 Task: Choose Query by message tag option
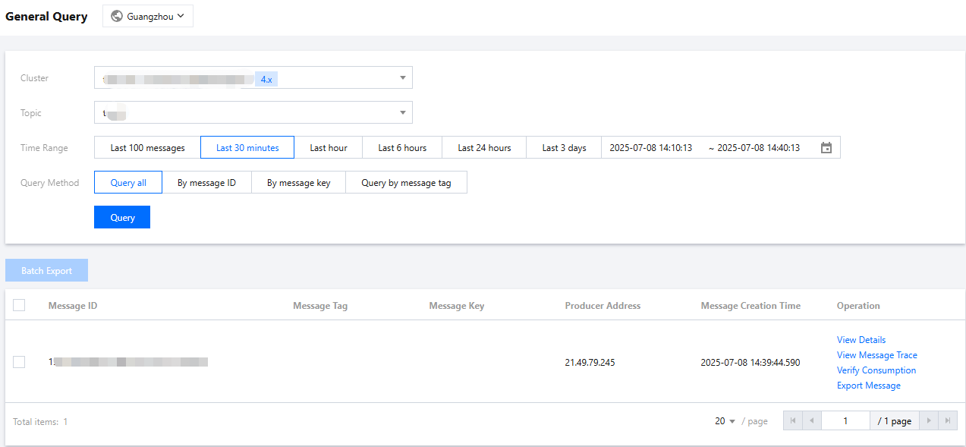click(x=406, y=183)
